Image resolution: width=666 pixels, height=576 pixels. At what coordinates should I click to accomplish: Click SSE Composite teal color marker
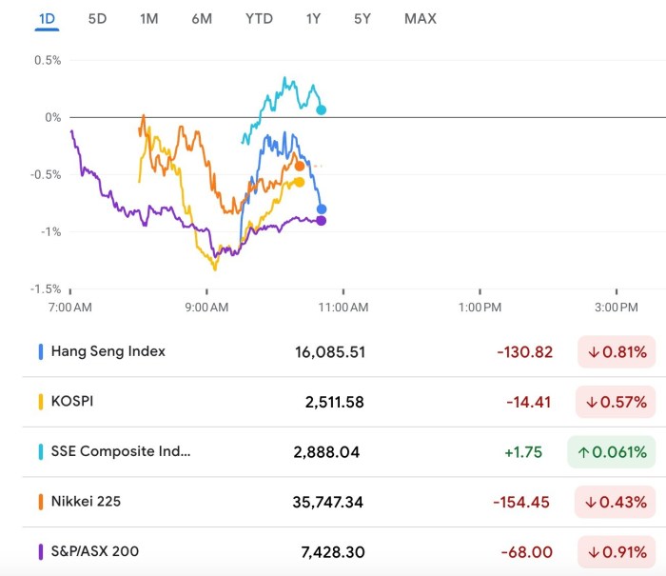click(41, 452)
